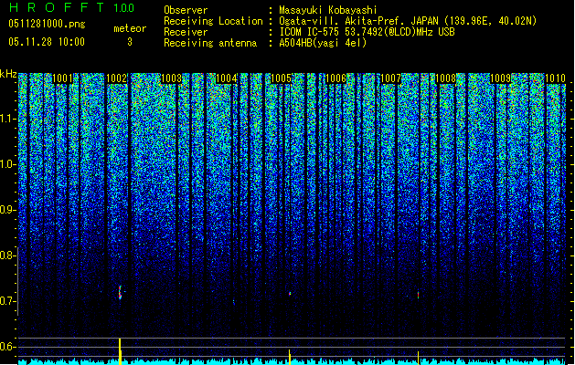Click the 1007 time marker
The height and width of the screenshot is (365, 575).
[390, 78]
